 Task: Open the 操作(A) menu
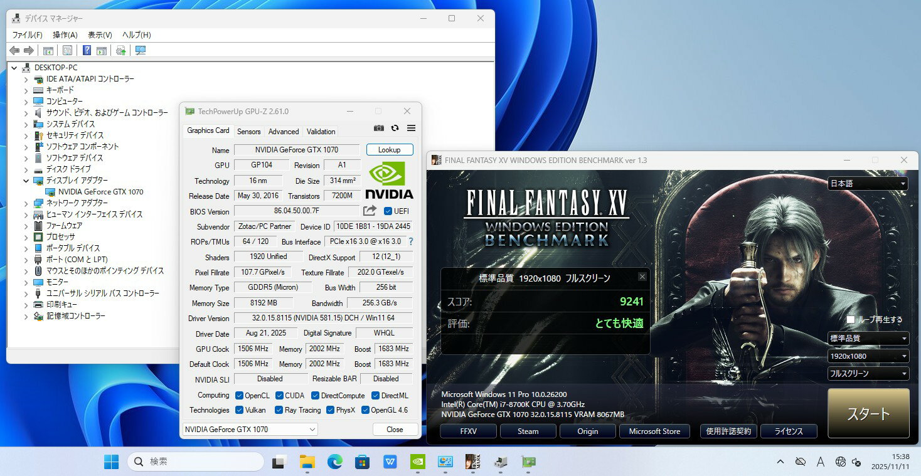tap(65, 35)
